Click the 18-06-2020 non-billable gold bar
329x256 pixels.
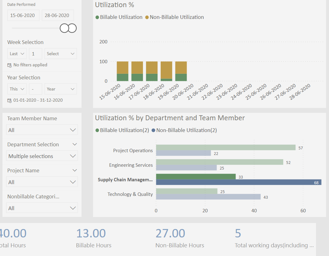167,70
